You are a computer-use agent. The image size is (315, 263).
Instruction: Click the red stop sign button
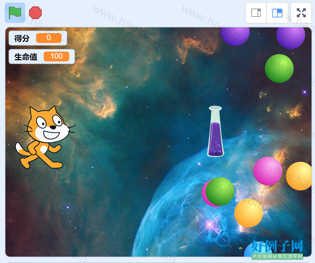(35, 13)
